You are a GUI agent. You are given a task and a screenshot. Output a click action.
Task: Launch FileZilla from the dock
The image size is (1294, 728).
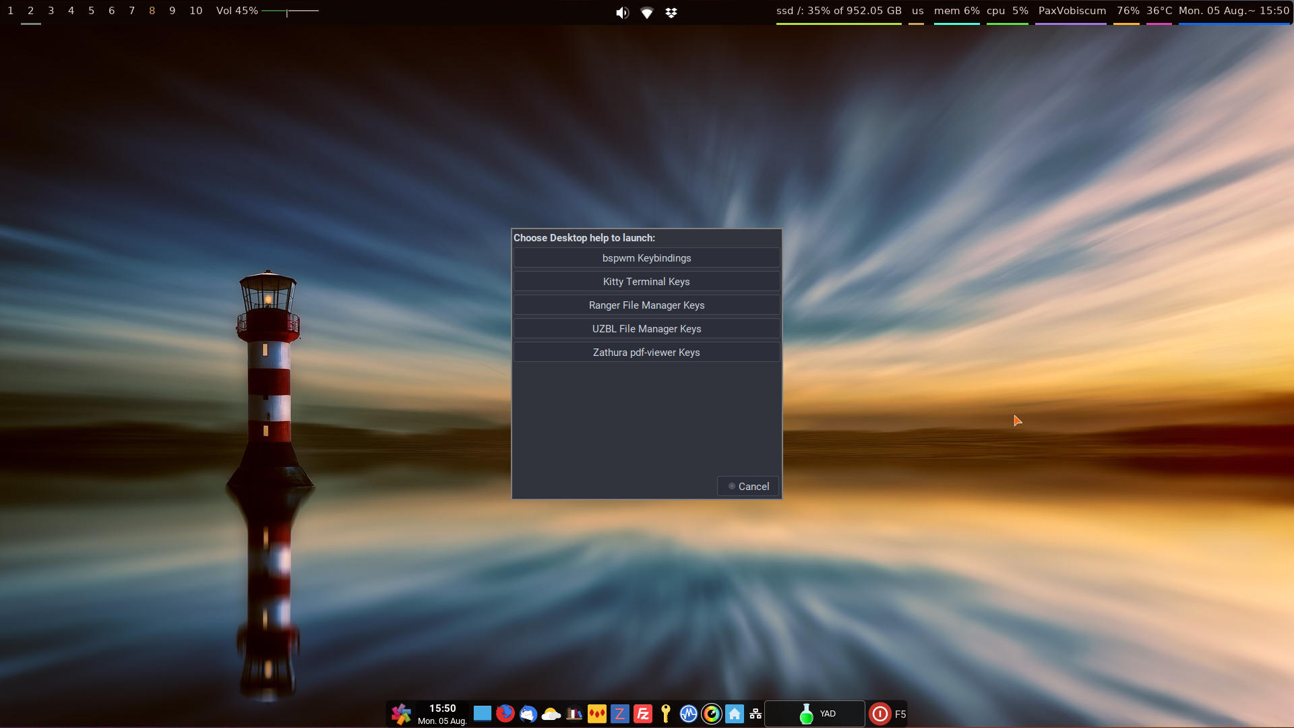coord(643,714)
